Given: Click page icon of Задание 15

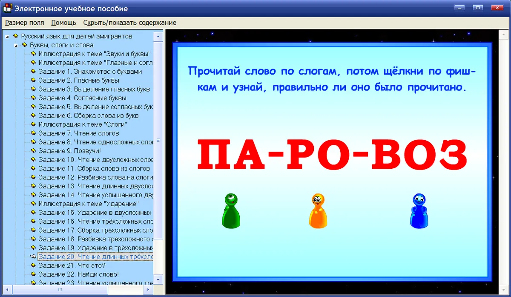Looking at the screenshot, I should pyautogui.click(x=33, y=212).
